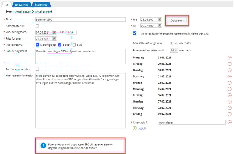Expand 'Foresatte kan velge inntil' dropdown

pyautogui.click(x=173, y=50)
